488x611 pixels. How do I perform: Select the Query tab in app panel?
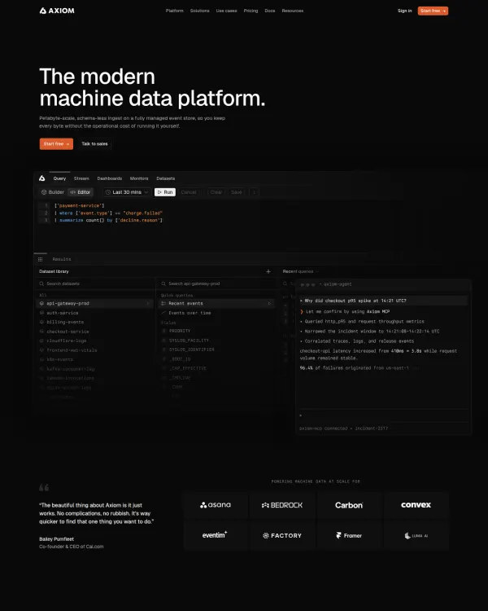coord(59,178)
